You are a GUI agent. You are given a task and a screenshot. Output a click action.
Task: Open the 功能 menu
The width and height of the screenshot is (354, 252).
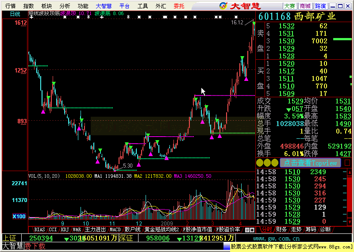[x=83, y=6]
